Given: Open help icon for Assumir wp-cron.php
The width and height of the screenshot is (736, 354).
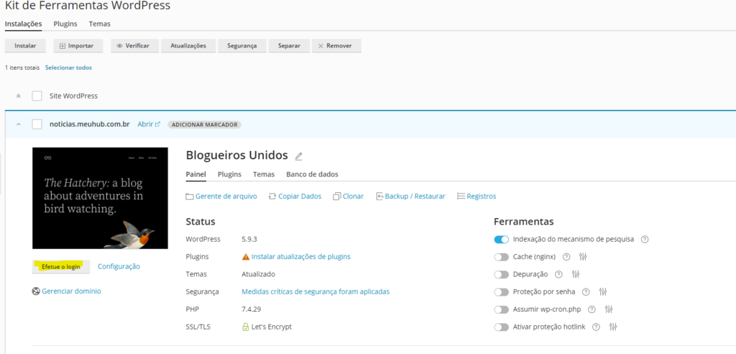Looking at the screenshot, I should (592, 309).
